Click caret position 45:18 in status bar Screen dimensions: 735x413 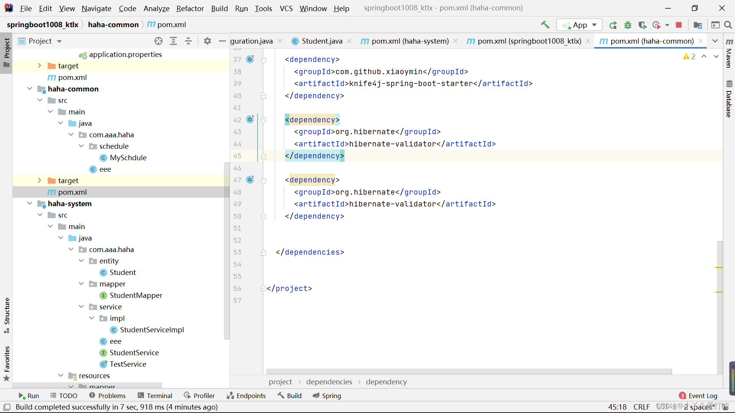(617, 407)
